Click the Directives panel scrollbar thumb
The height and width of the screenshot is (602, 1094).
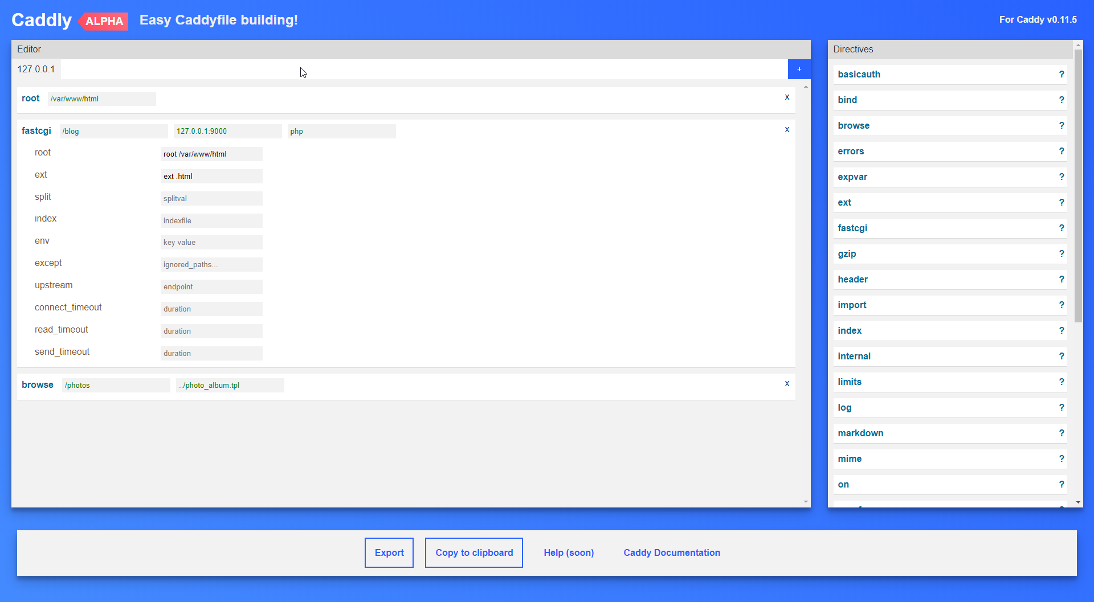[x=1078, y=186]
